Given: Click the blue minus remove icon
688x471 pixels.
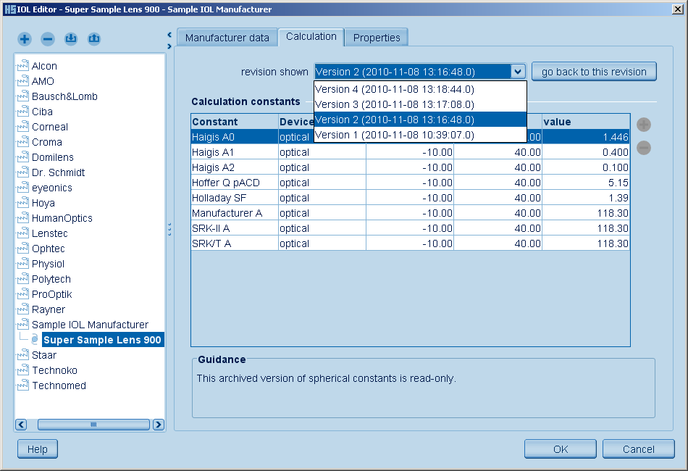Looking at the screenshot, I should (x=48, y=39).
